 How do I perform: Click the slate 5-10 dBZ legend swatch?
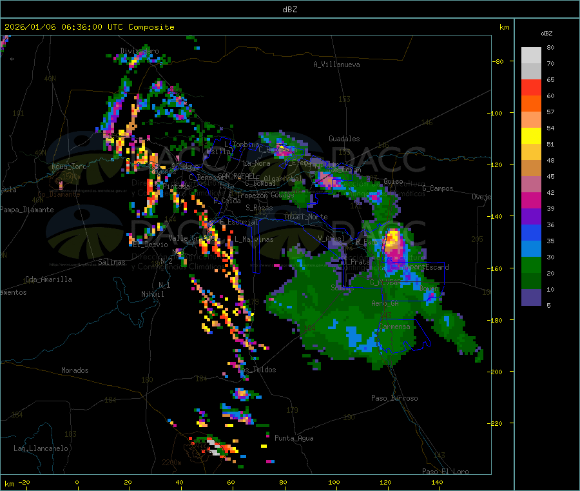[531, 297]
